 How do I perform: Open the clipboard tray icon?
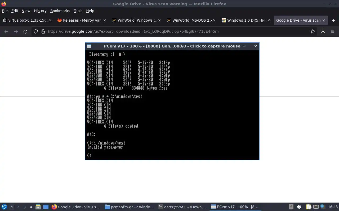[309, 207]
